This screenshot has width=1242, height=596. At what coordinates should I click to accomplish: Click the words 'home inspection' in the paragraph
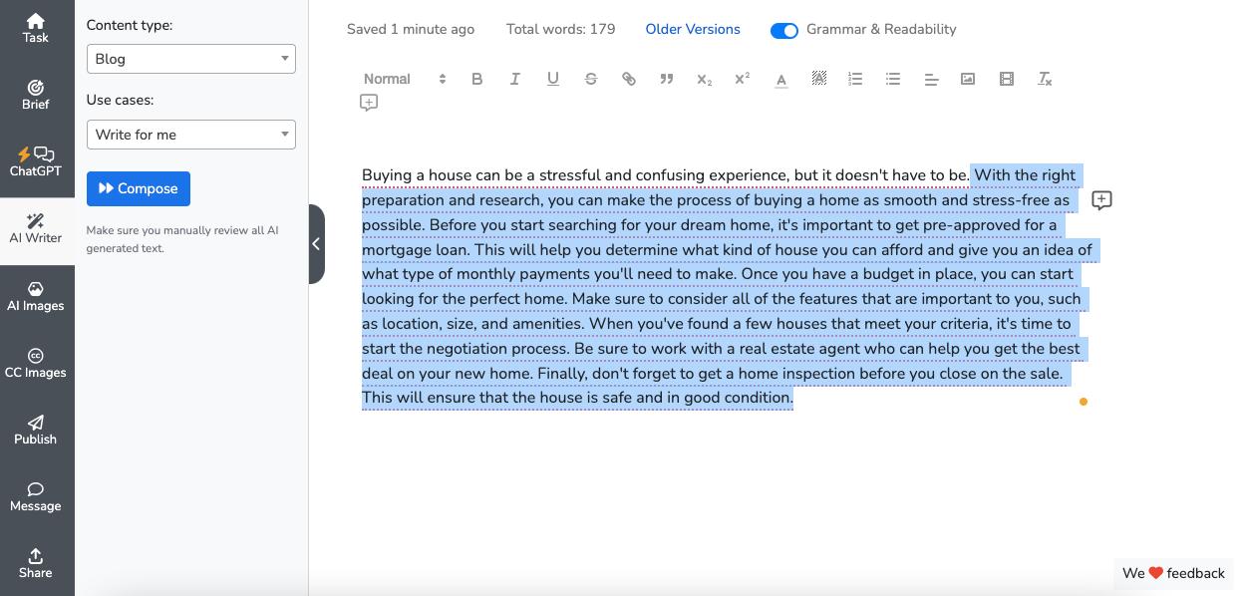(796, 374)
